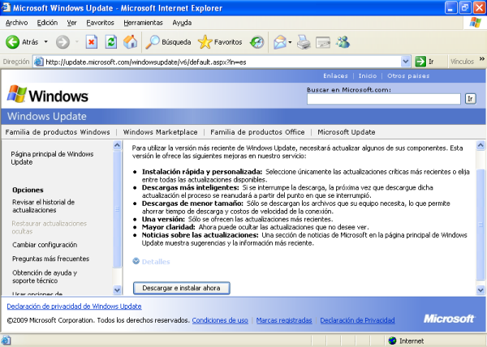Open the Favoritos star panel

[206, 41]
